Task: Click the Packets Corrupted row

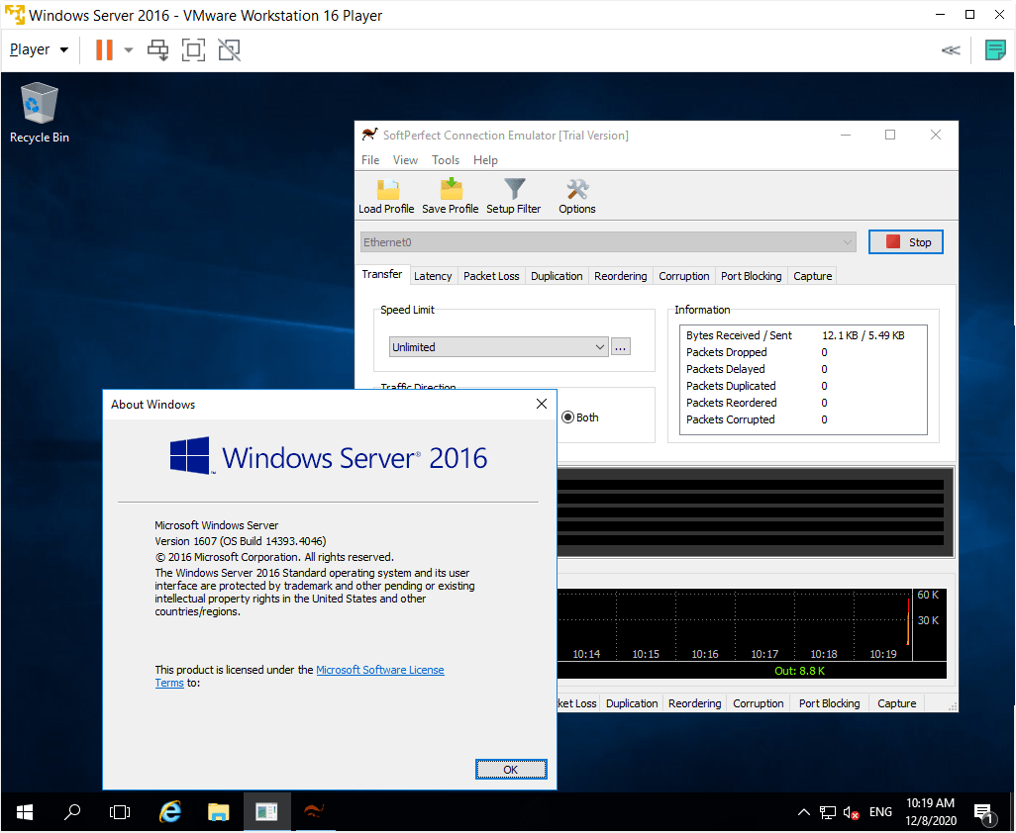Action: click(x=803, y=420)
